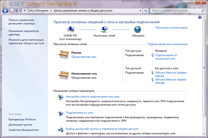Open 'Выбор домашней группы и параметров общего доступа'
Image resolution: width=208 pixels, height=138 pixels.
pyautogui.click(x=102, y=129)
